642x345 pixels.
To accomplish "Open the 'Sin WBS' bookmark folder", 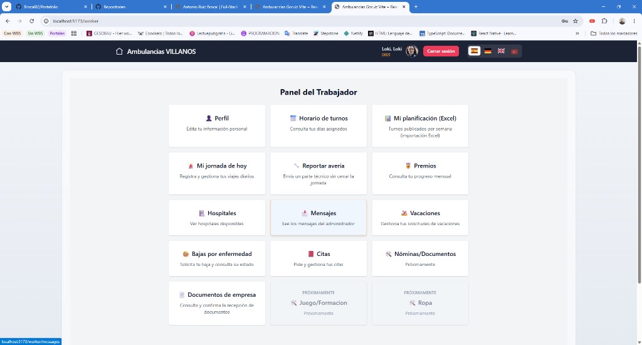I will (x=35, y=34).
